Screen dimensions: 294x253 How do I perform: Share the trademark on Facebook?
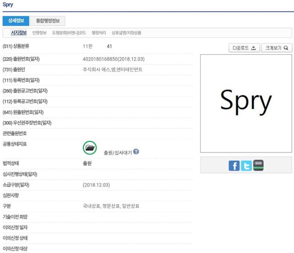[234, 166]
